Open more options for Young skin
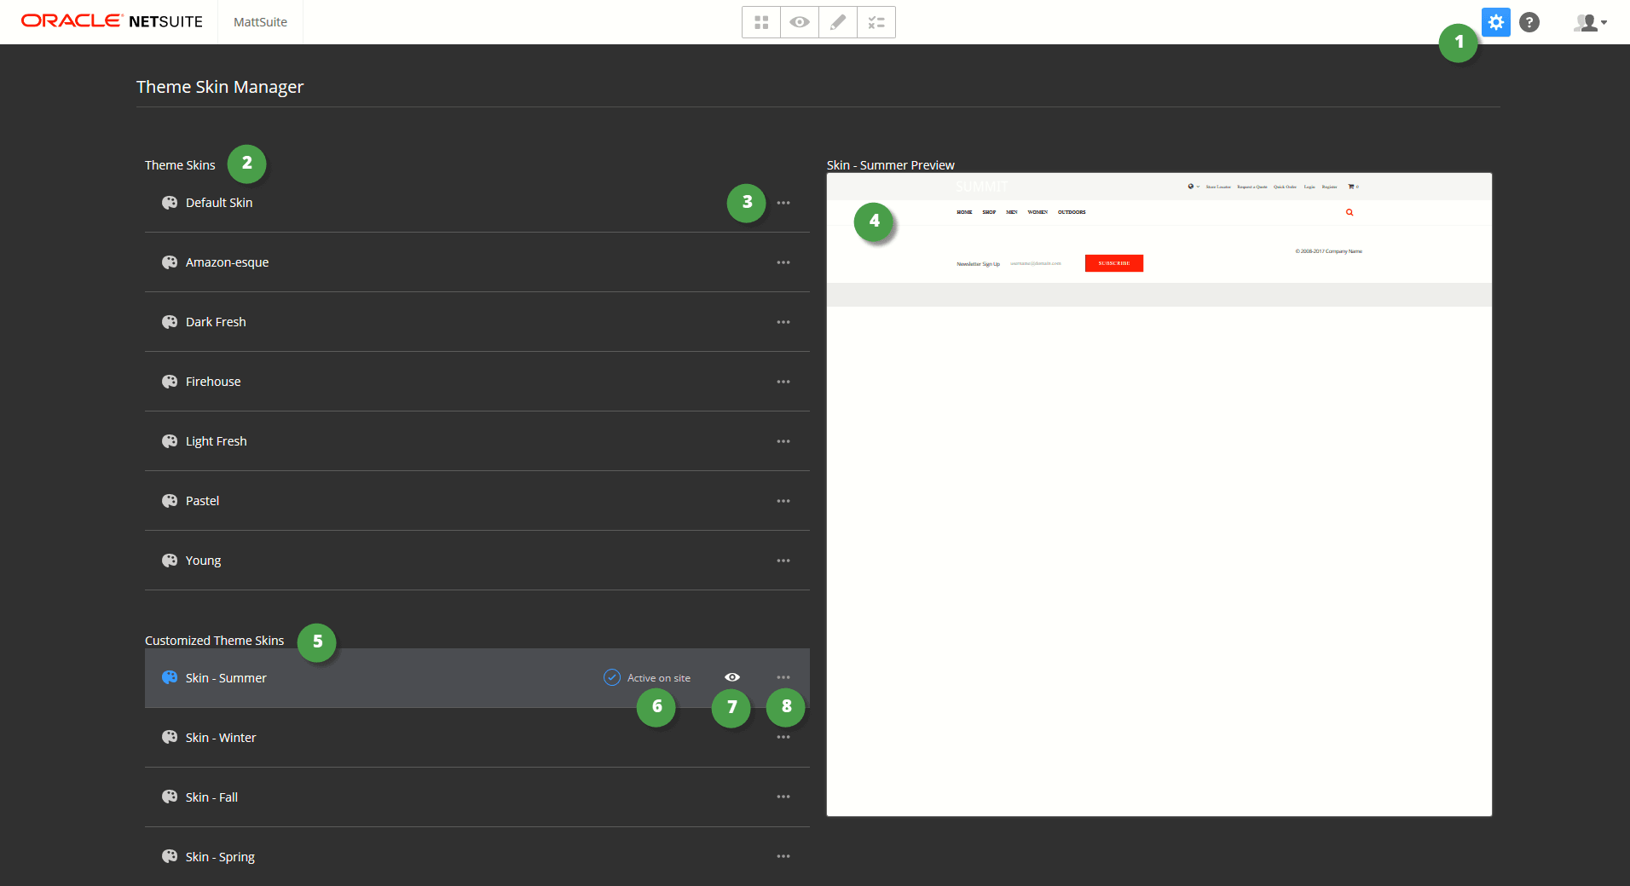This screenshot has height=886, width=1630. (783, 561)
